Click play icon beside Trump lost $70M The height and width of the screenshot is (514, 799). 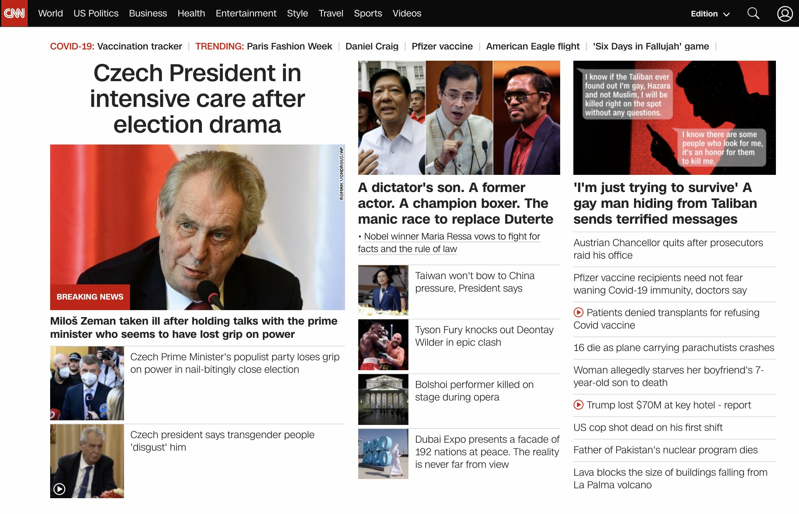click(x=578, y=405)
